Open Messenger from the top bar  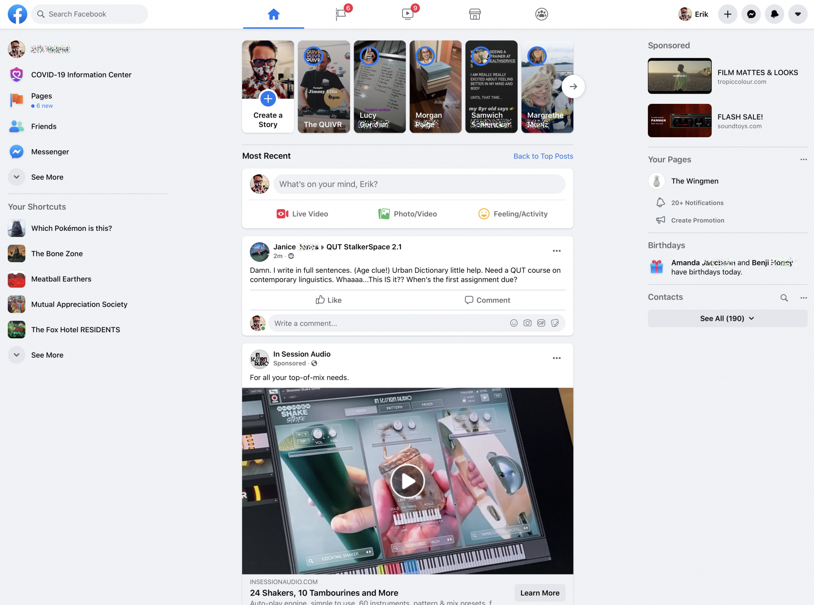[751, 14]
